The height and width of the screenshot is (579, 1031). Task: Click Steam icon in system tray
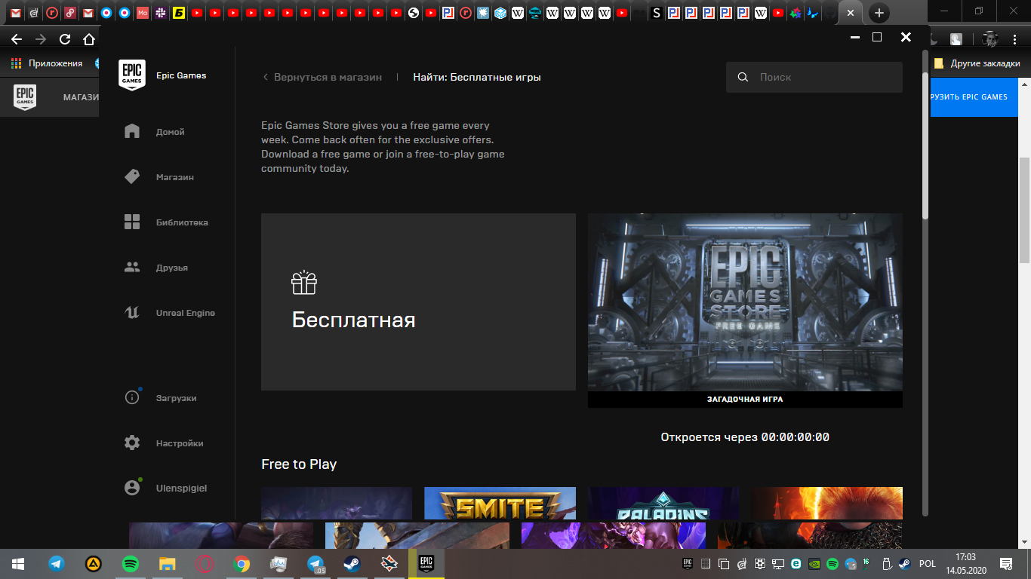[904, 563]
